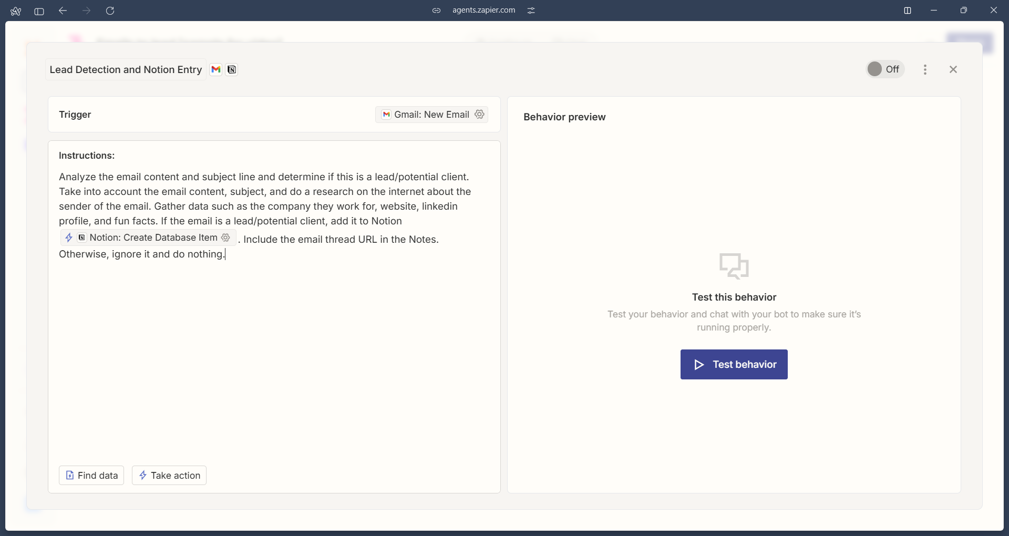
Task: Click the Notion logo in the action chip
Action: [x=81, y=238]
